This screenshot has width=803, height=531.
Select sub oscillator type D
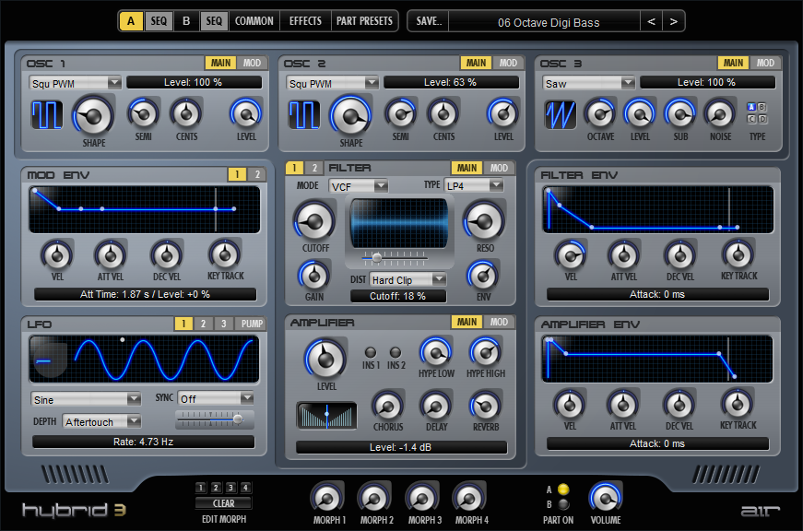coord(762,119)
